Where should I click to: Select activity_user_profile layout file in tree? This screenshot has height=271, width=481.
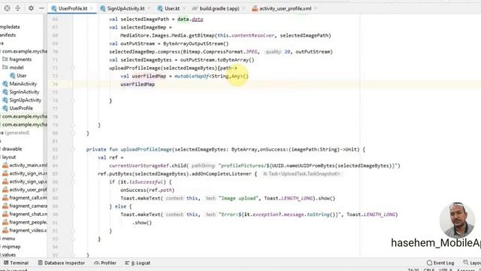point(29,190)
